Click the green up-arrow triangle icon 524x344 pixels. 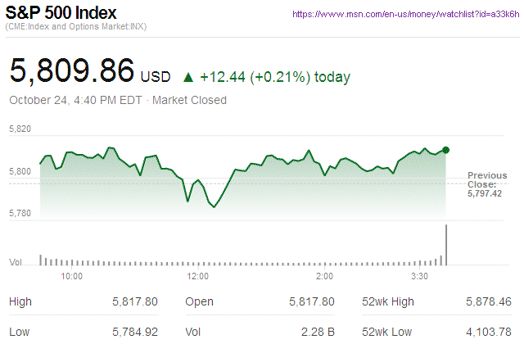[x=188, y=78]
